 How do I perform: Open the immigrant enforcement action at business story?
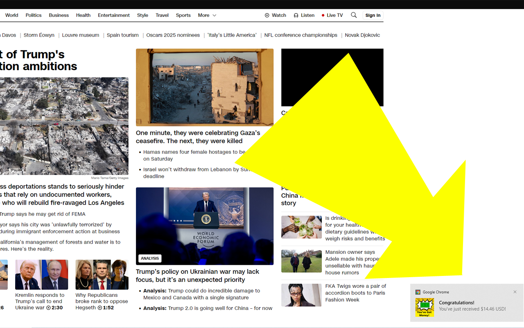[60, 228]
